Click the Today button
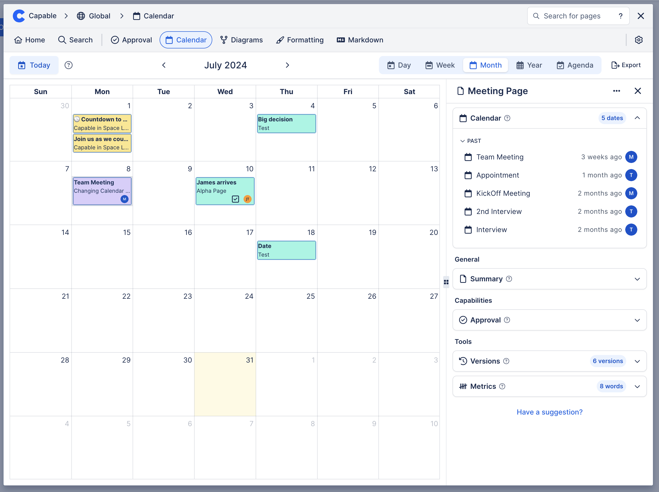The image size is (659, 492). coord(34,65)
